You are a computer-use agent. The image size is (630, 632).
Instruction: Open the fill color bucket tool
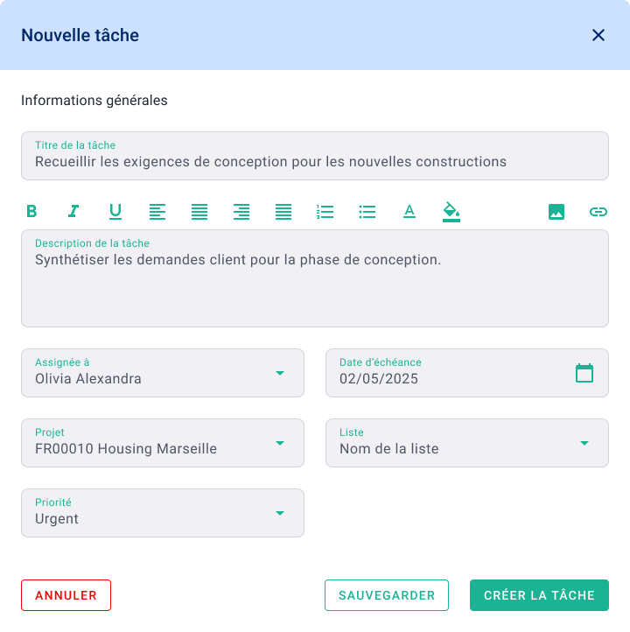(451, 211)
